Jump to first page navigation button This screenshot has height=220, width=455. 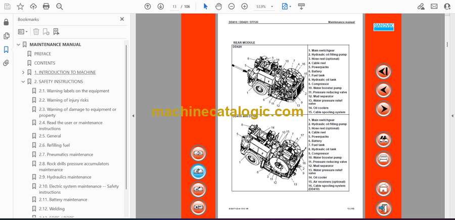coord(383,71)
